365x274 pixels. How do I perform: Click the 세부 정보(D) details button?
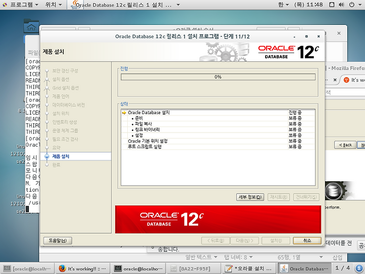click(250, 197)
